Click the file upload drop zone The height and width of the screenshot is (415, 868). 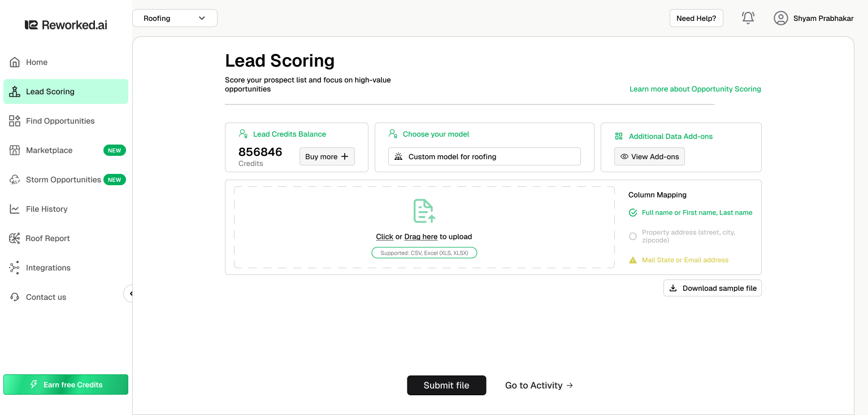[x=424, y=226]
